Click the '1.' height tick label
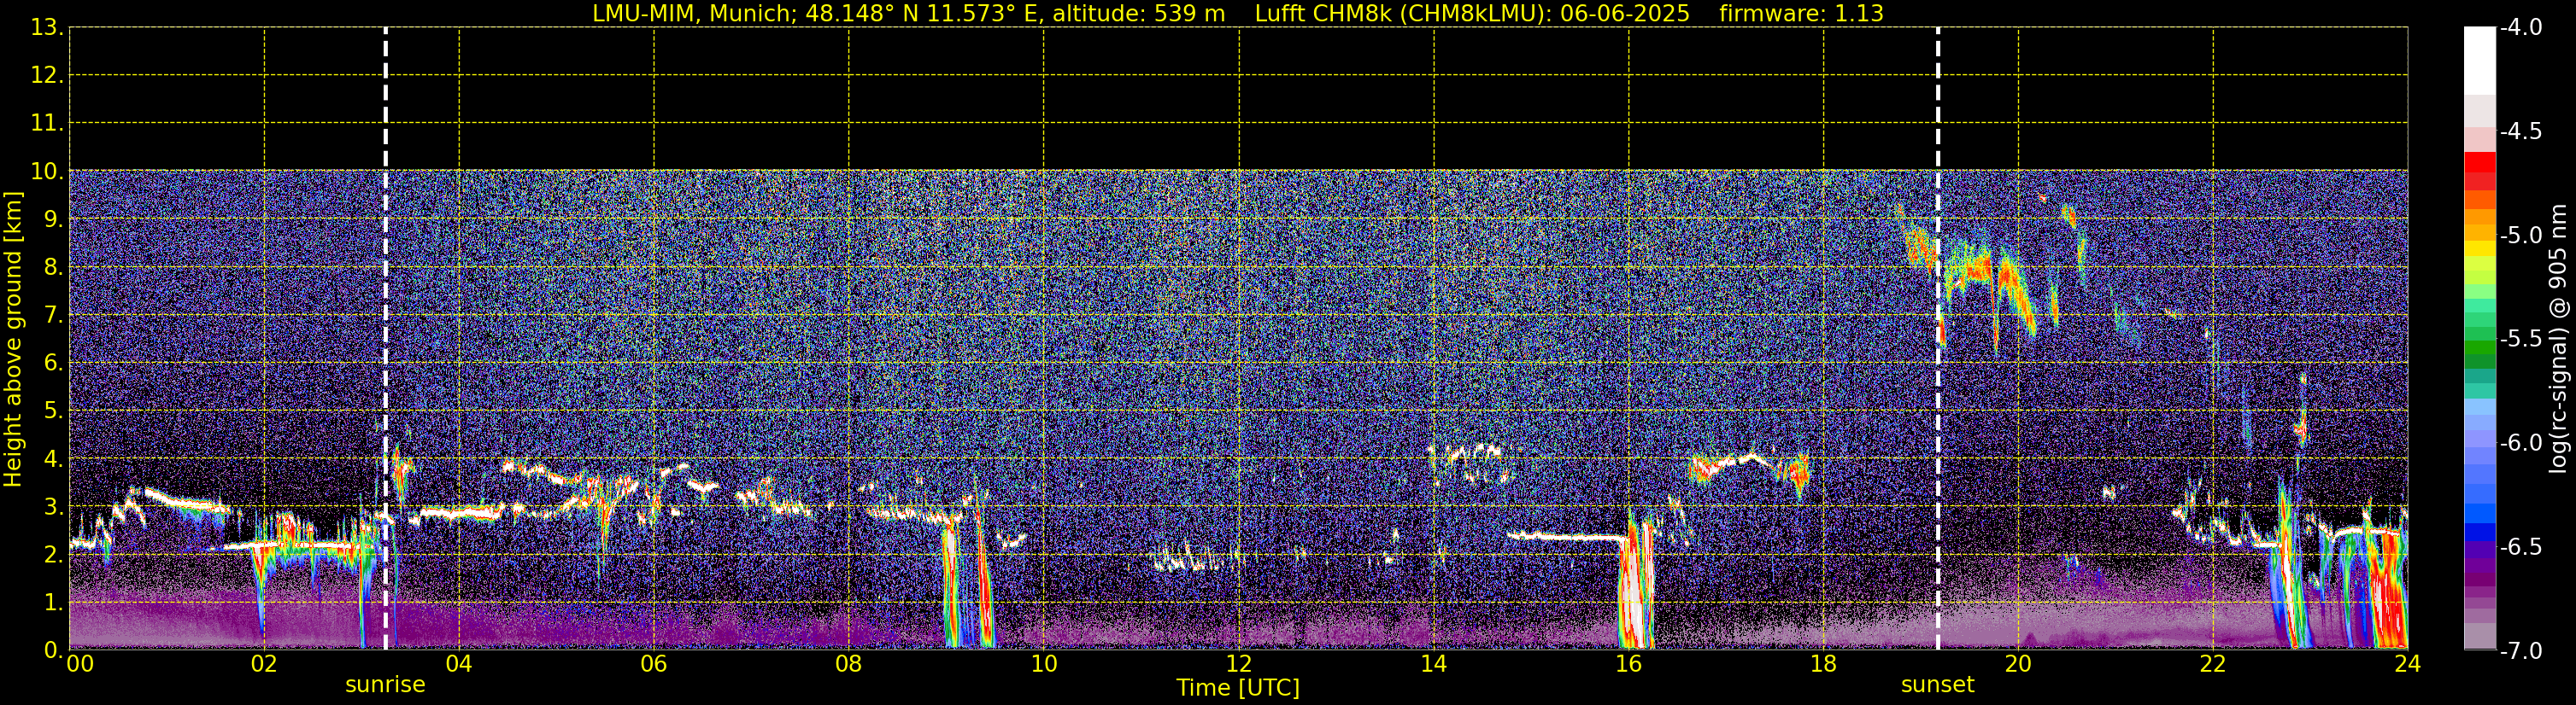Image resolution: width=2576 pixels, height=705 pixels. 53,602
